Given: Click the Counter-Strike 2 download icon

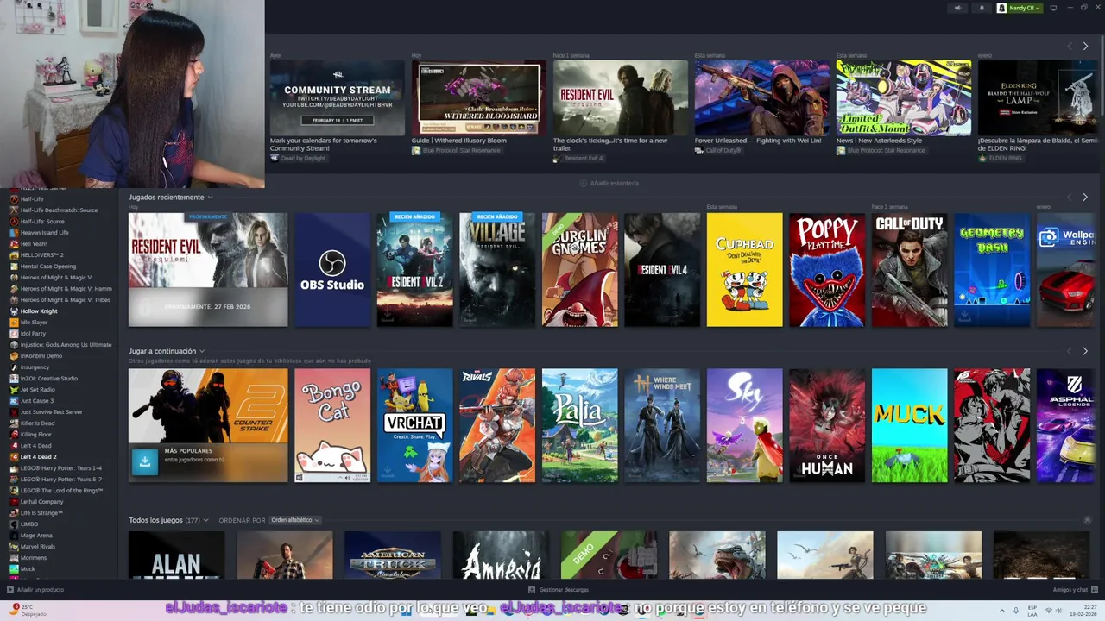Looking at the screenshot, I should [145, 461].
